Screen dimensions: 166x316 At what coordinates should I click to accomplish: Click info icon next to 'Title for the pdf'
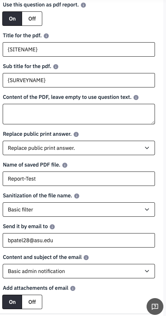pyautogui.click(x=46, y=36)
